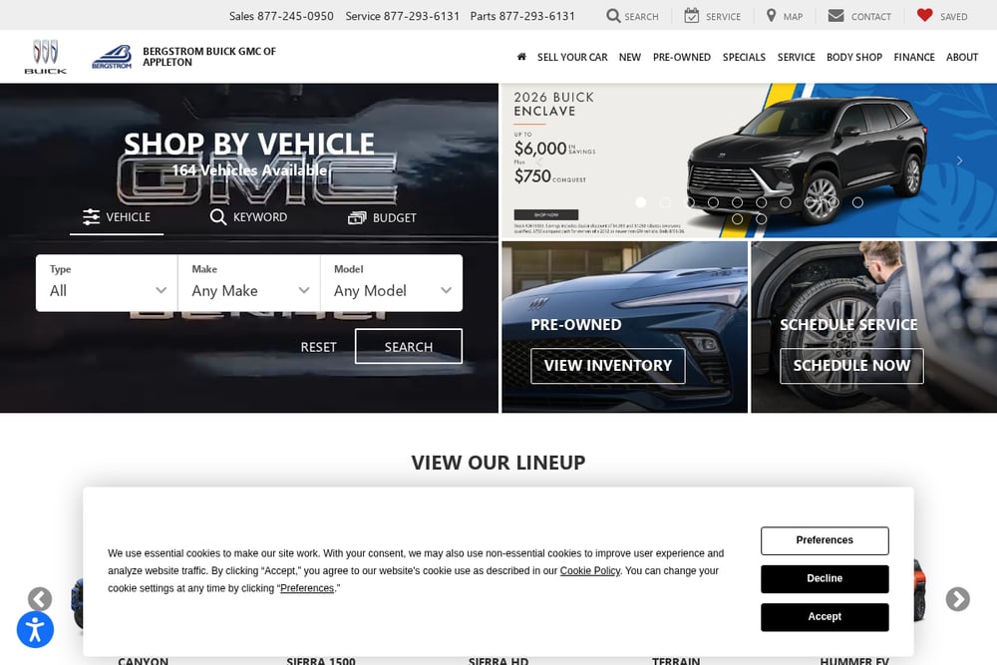Click Pre-Owned tile image
This screenshot has height=665, width=997.
coord(624,327)
